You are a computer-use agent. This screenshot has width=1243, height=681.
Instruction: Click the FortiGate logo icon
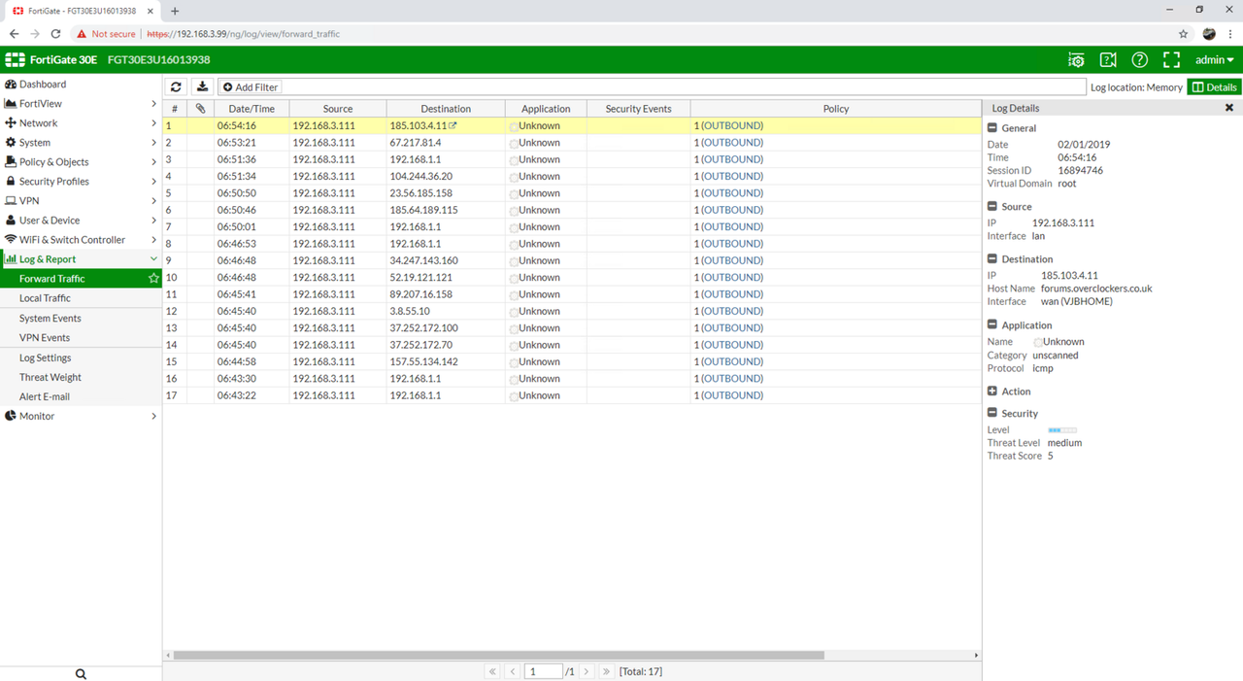16,60
